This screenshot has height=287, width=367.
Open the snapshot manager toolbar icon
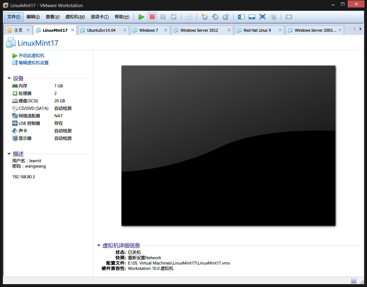pyautogui.click(x=226, y=17)
